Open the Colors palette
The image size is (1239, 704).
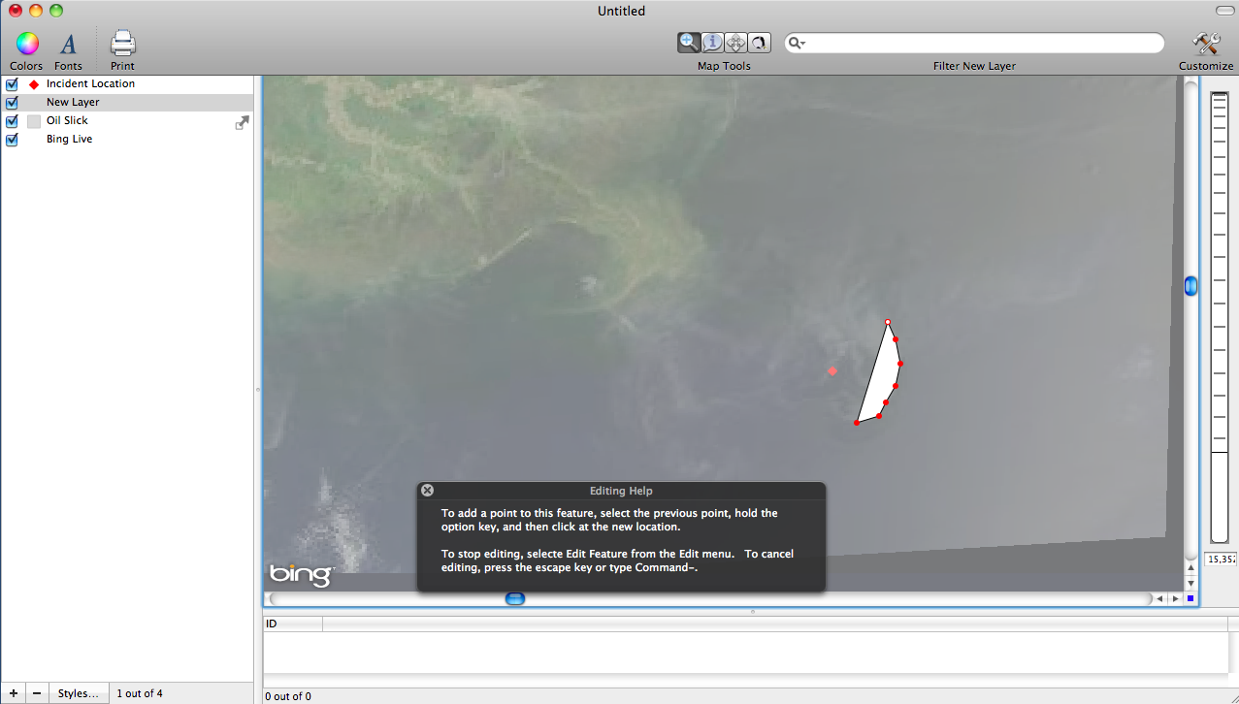pos(26,44)
